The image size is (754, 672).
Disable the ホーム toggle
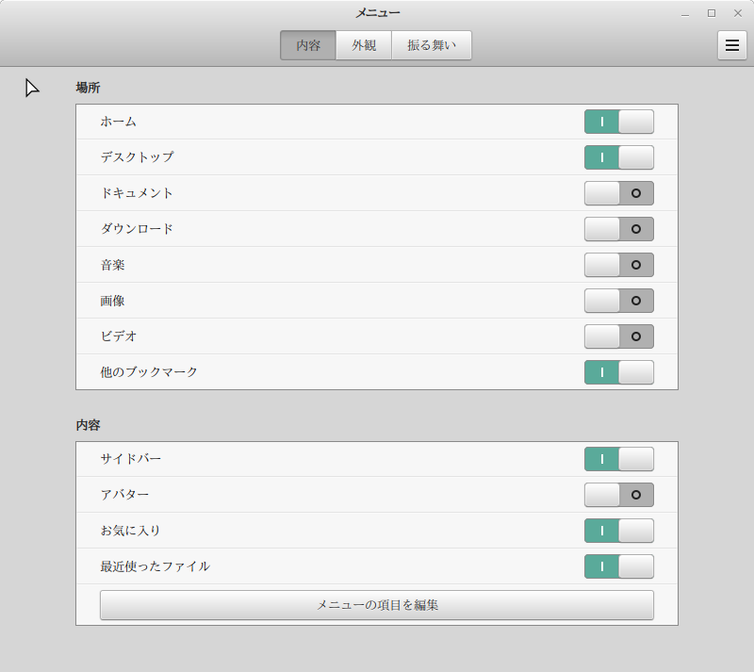pyautogui.click(x=618, y=122)
